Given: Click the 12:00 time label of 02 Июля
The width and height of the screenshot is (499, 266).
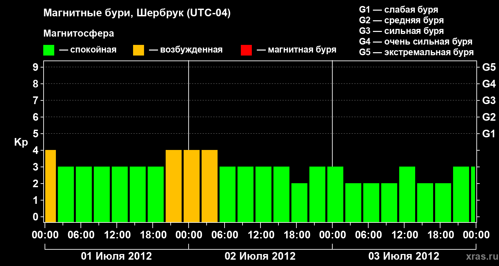Looking at the screenshot, I should click(260, 235).
